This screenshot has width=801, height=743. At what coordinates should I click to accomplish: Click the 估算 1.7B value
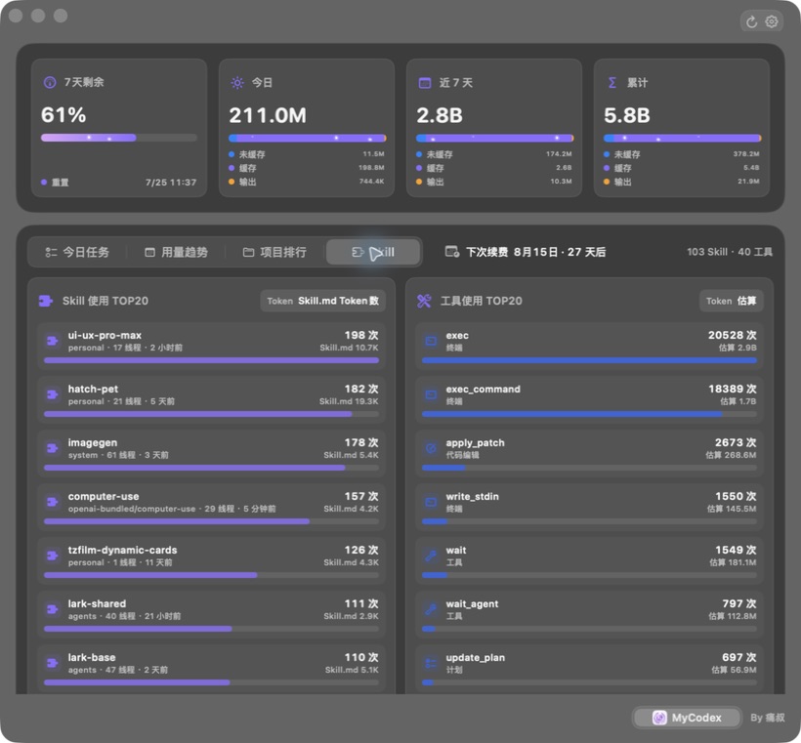pos(738,401)
